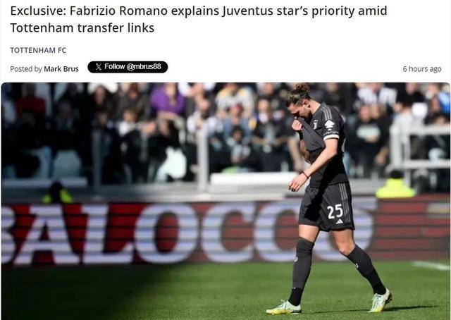Open the article's main photo

coord(225,201)
